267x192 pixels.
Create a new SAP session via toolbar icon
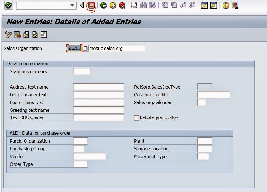point(204,5)
